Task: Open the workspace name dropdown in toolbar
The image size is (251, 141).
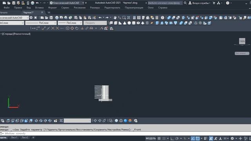Action: 27,18
